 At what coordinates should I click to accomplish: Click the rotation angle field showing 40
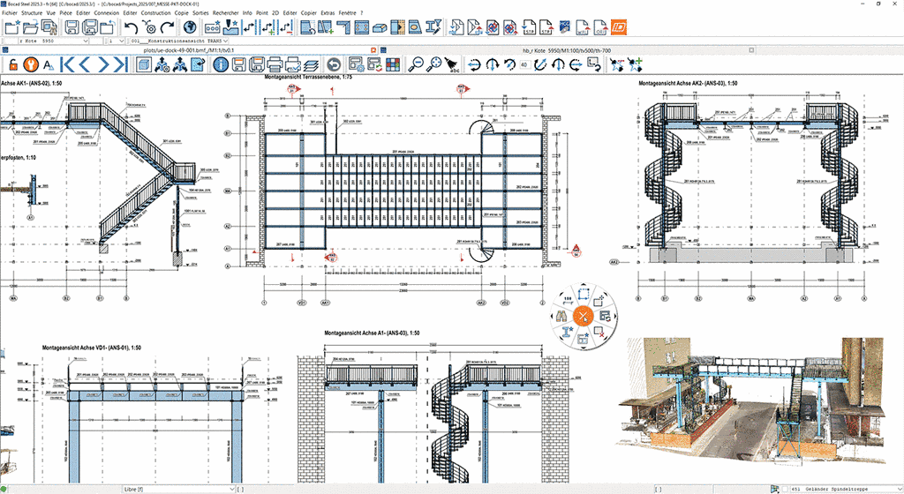pyautogui.click(x=524, y=64)
